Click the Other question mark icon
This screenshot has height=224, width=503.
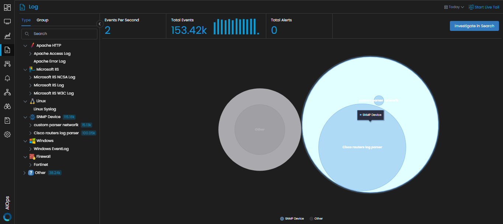[31, 173]
